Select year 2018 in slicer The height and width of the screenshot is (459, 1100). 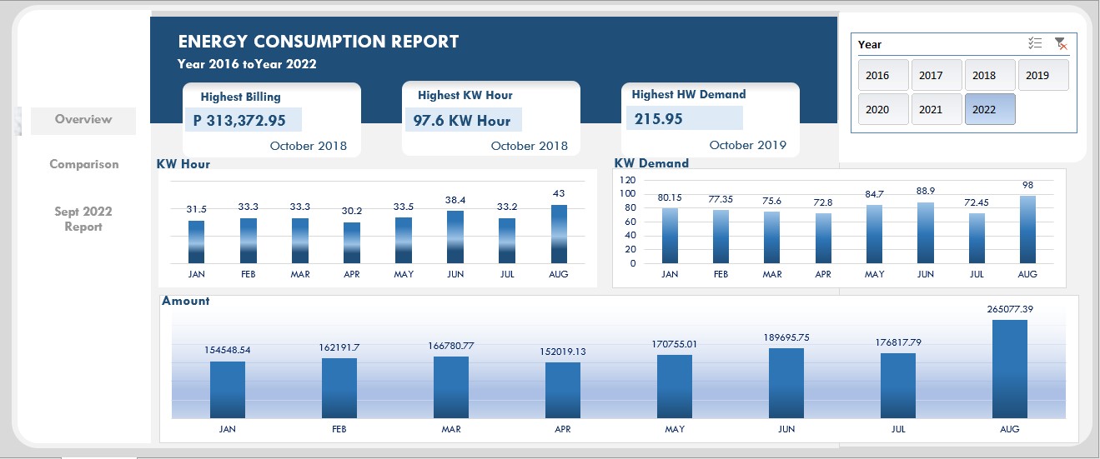point(990,75)
